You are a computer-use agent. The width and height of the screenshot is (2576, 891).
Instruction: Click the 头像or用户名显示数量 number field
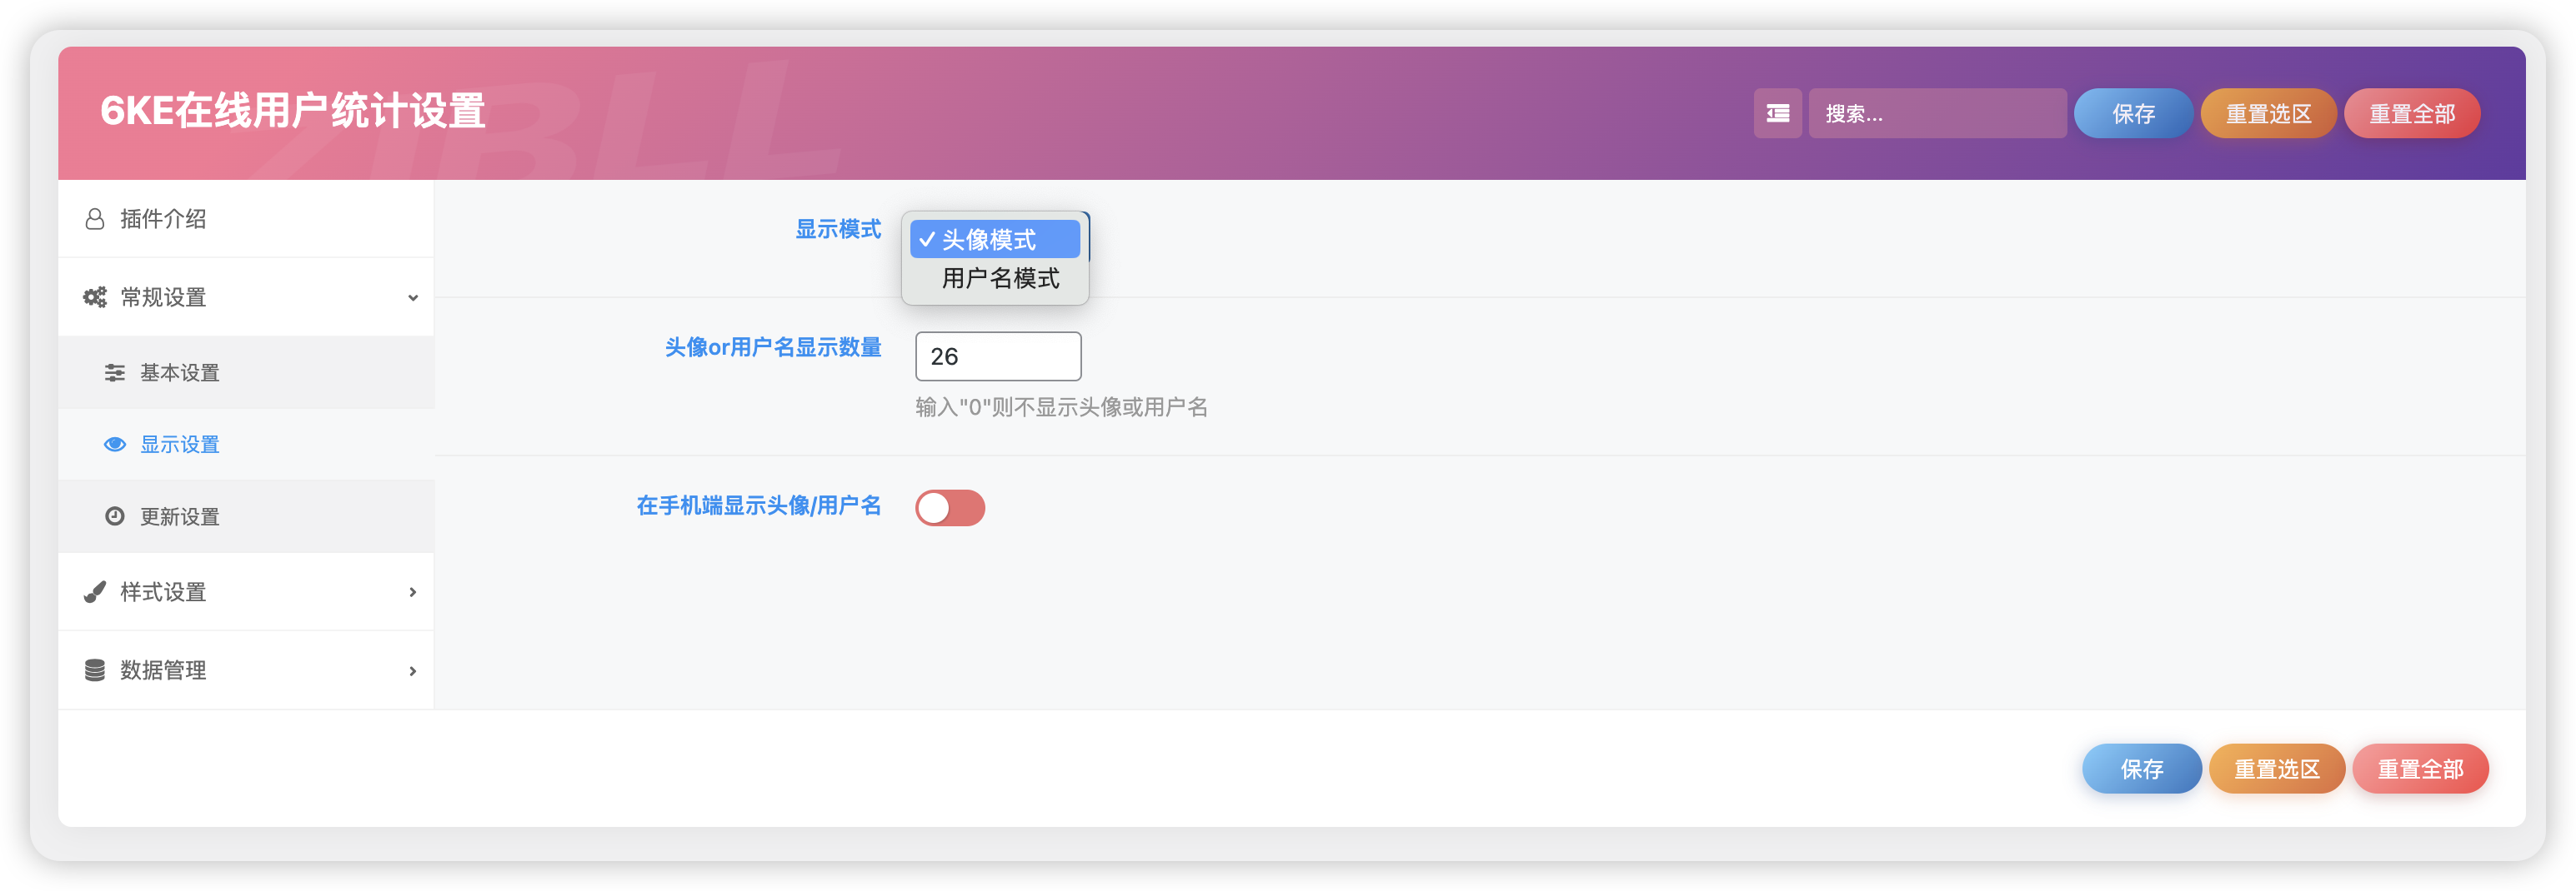[997, 356]
